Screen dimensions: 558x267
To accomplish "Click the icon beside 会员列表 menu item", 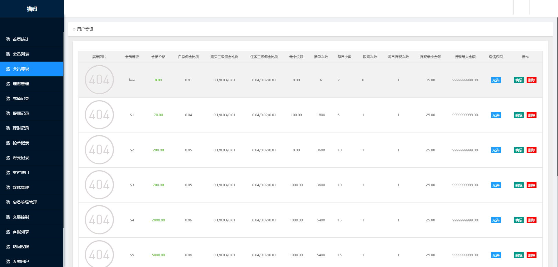I will (x=8, y=54).
